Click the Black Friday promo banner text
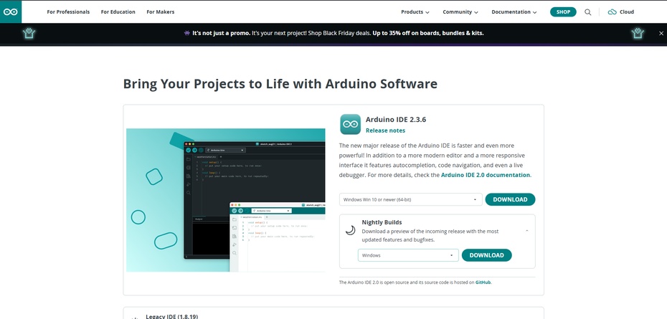667x319 pixels. 338,33
